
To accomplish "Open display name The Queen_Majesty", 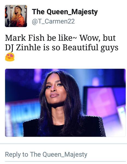I will coord(65,12).
